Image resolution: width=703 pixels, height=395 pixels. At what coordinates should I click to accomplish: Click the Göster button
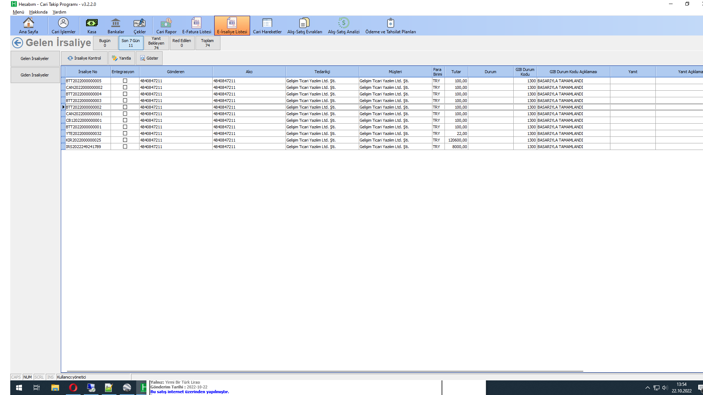[x=149, y=58]
